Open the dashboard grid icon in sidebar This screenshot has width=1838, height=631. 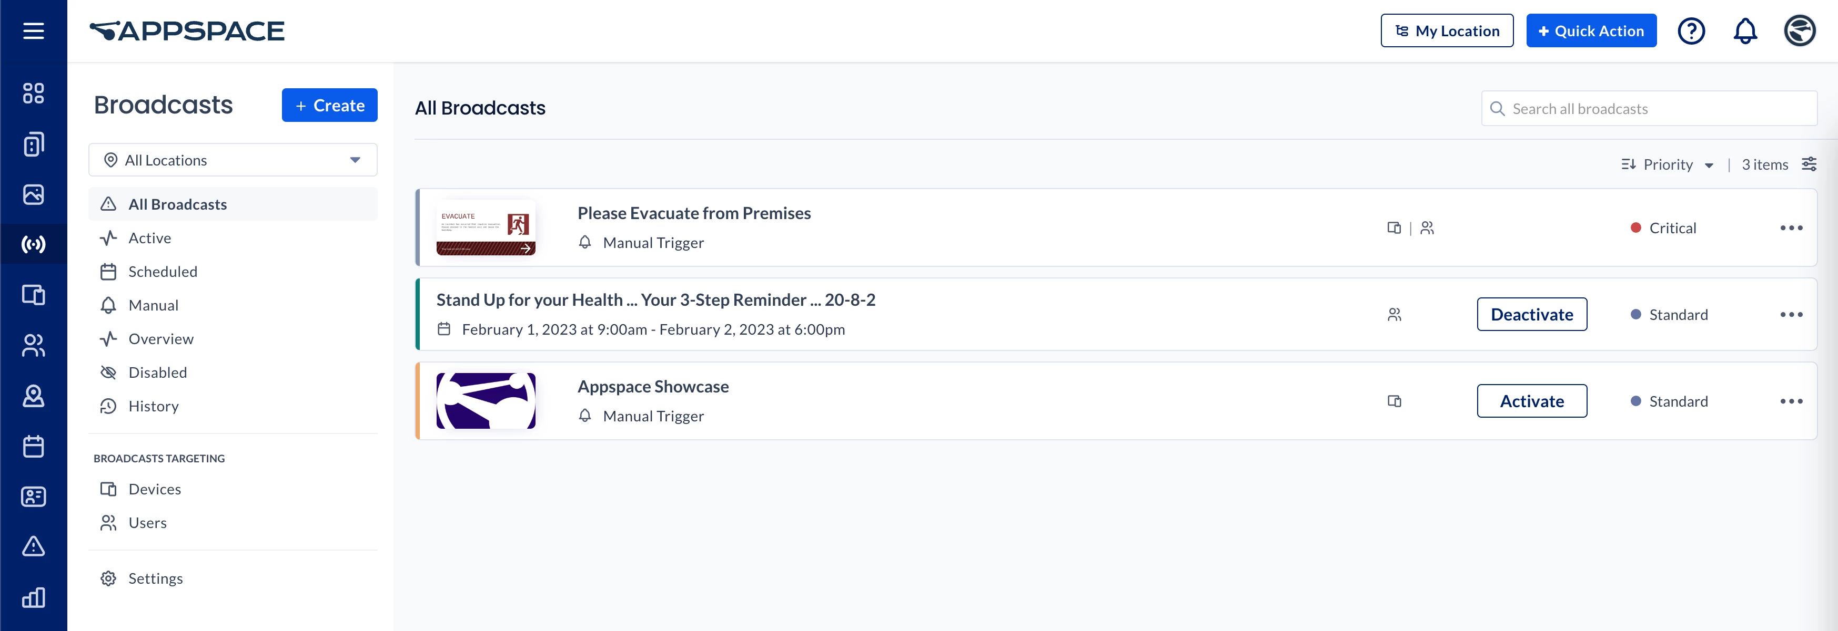pyautogui.click(x=34, y=94)
